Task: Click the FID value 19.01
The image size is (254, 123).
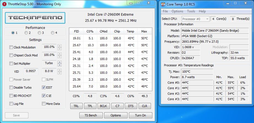Action: coord(77,38)
